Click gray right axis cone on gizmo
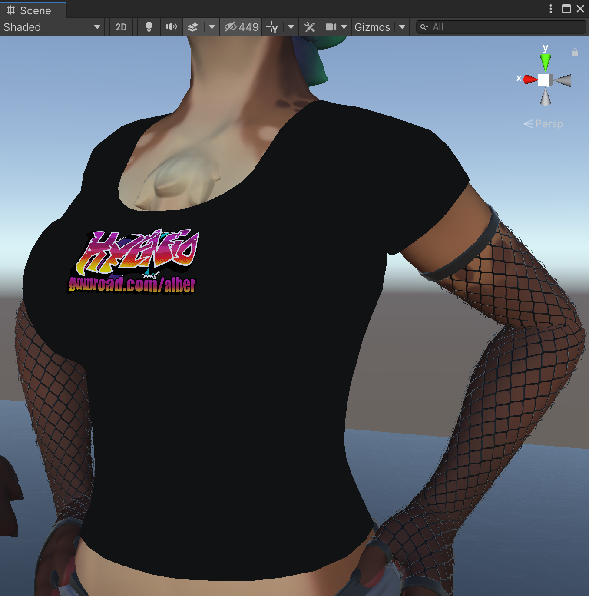Viewport: 589px width, 596px height. pyautogui.click(x=563, y=80)
